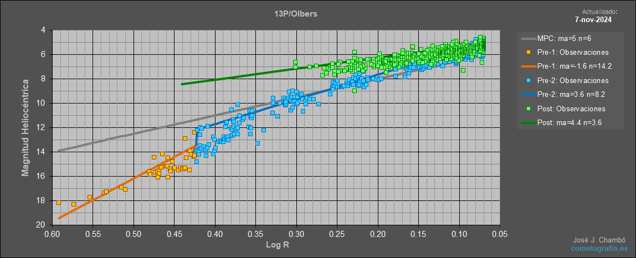The height and width of the screenshot is (258, 636).
Task: Click x-axis label 0.10
Action: [x=460, y=234]
